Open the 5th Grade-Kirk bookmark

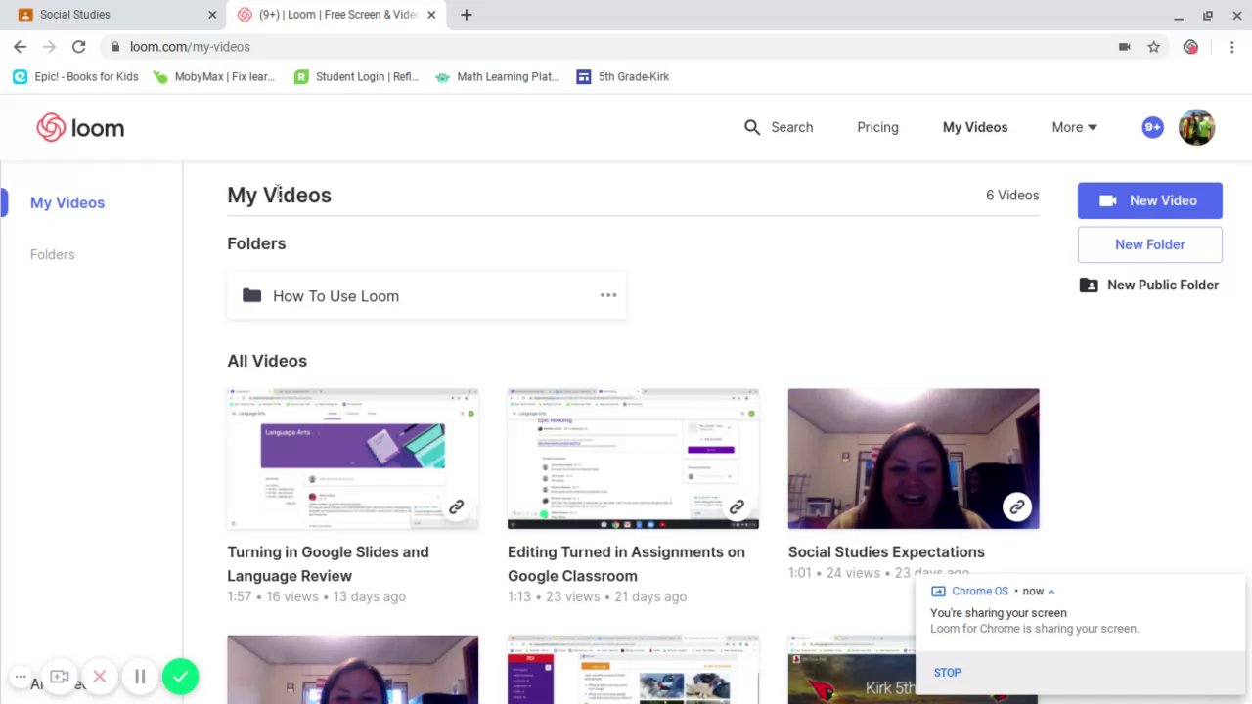pos(623,76)
